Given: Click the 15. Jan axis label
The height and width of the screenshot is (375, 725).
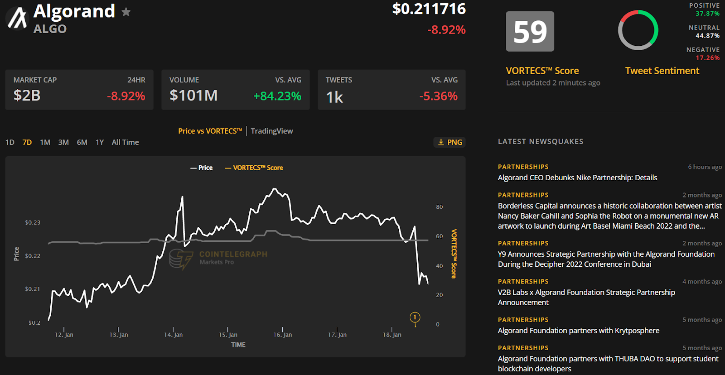Looking at the screenshot, I should pyautogui.click(x=228, y=335).
